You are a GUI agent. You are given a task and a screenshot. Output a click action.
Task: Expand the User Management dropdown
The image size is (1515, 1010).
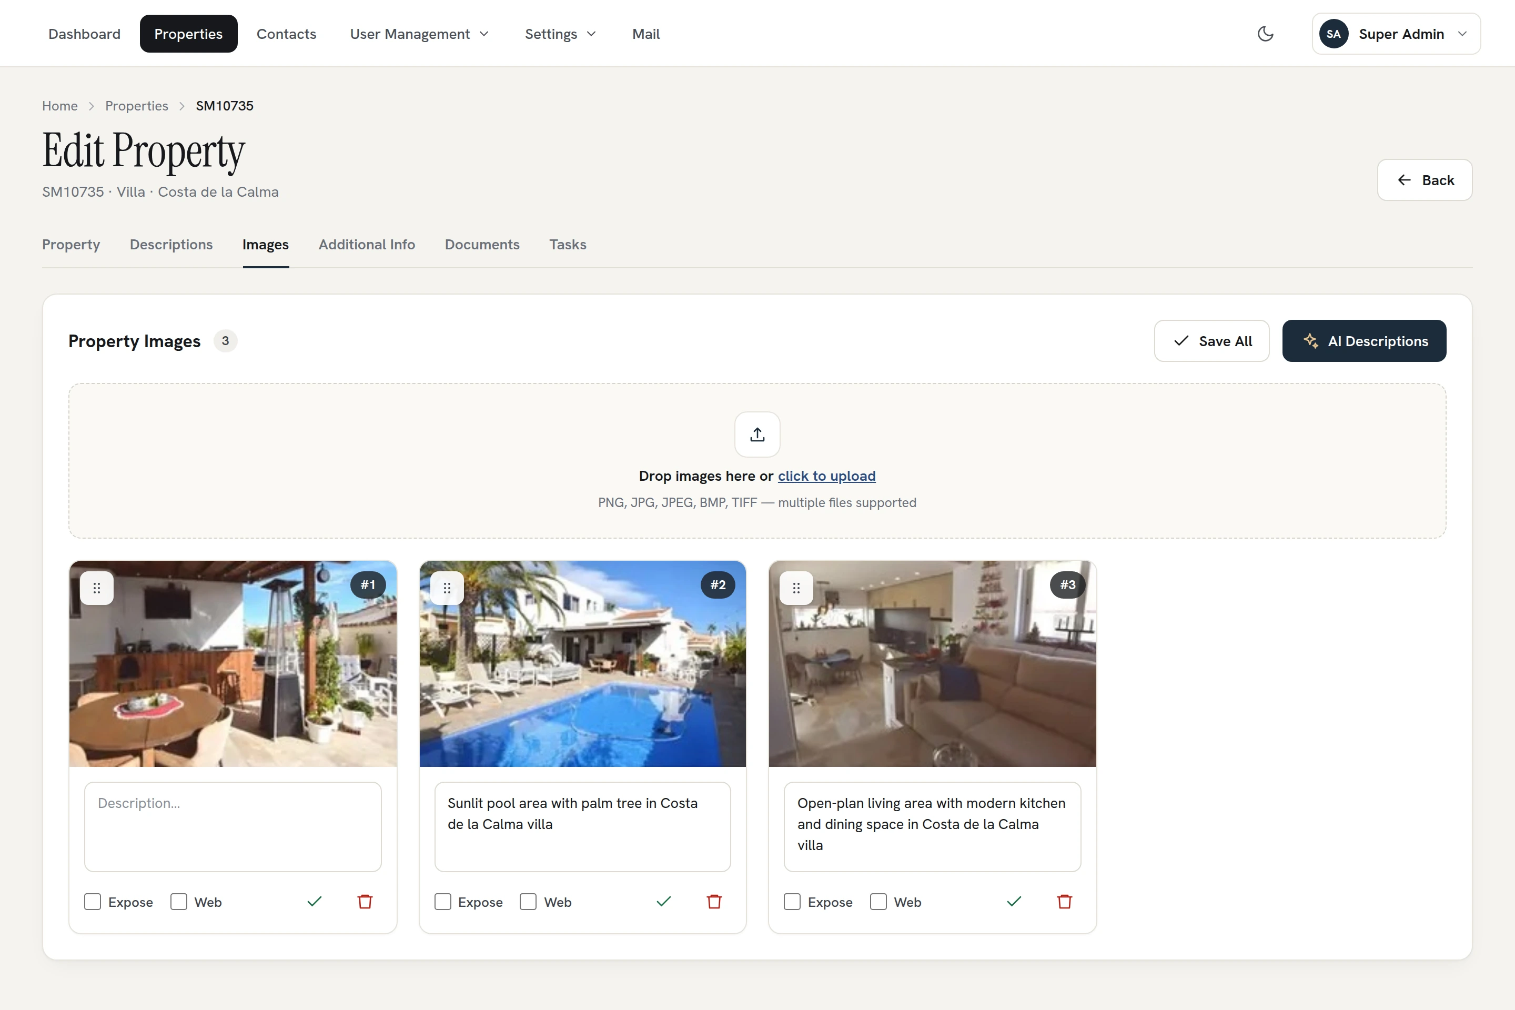click(x=419, y=34)
